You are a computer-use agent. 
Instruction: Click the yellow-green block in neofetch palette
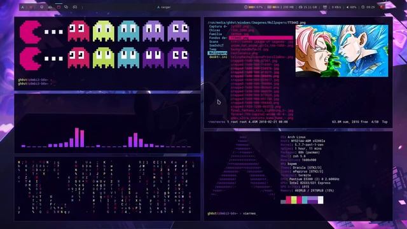(x=294, y=200)
